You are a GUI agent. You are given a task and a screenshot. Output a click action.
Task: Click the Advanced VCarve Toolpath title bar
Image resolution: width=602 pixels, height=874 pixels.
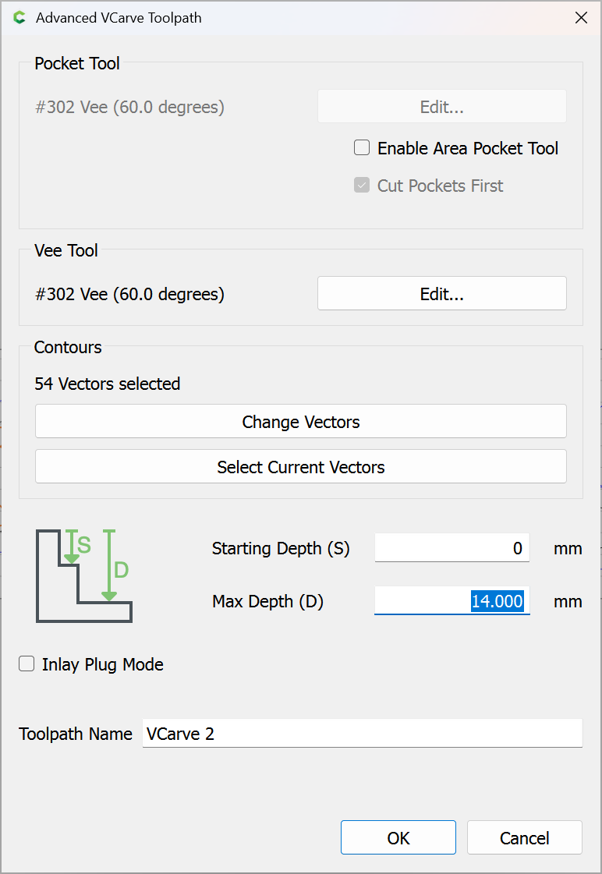pos(290,18)
